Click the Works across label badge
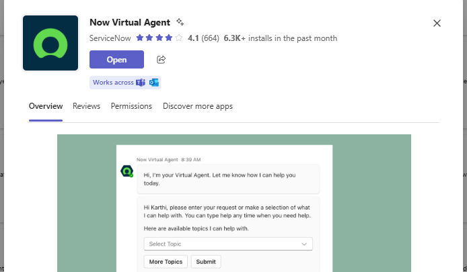Screen dimensions: 467x272 pos(113,83)
